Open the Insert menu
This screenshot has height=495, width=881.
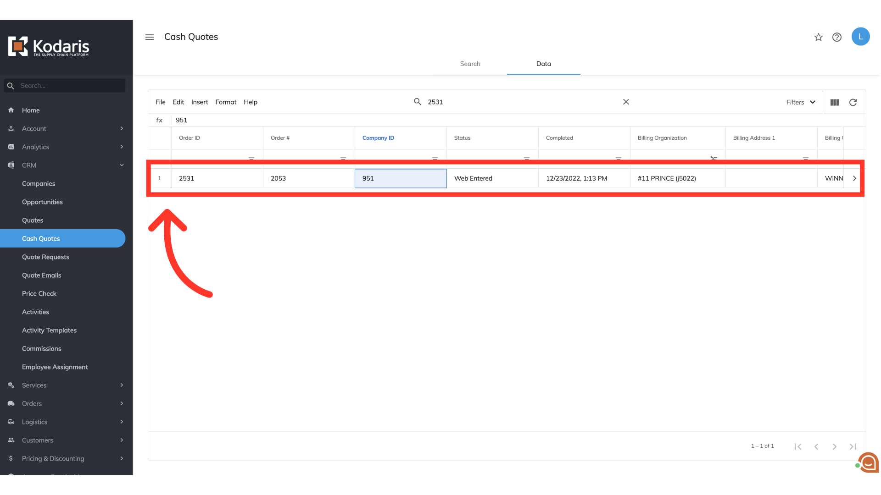point(200,102)
